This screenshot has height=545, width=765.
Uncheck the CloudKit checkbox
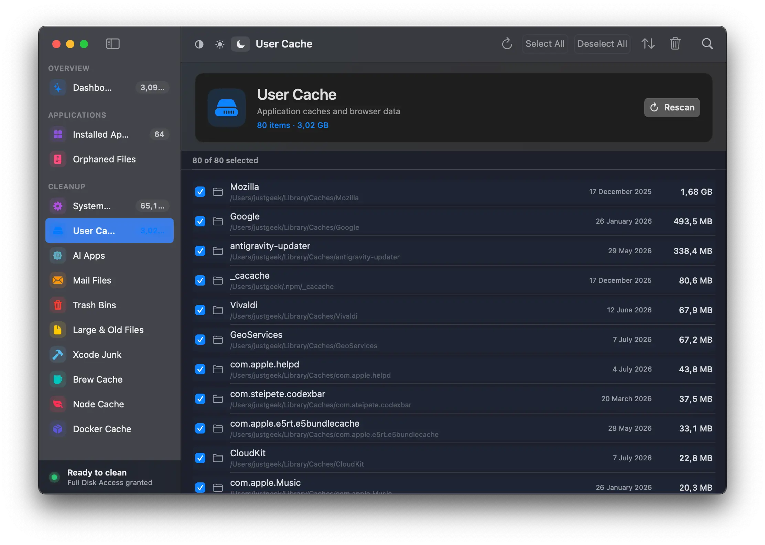point(200,458)
